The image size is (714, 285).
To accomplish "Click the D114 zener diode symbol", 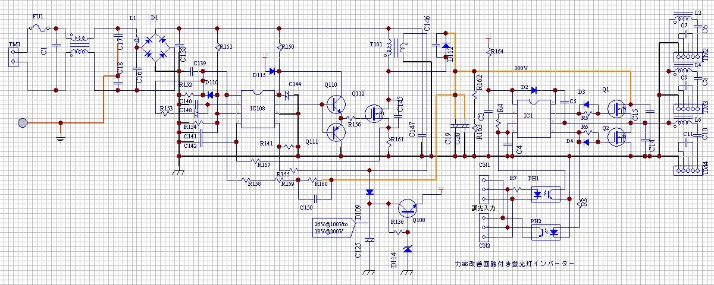I will point(408,249).
